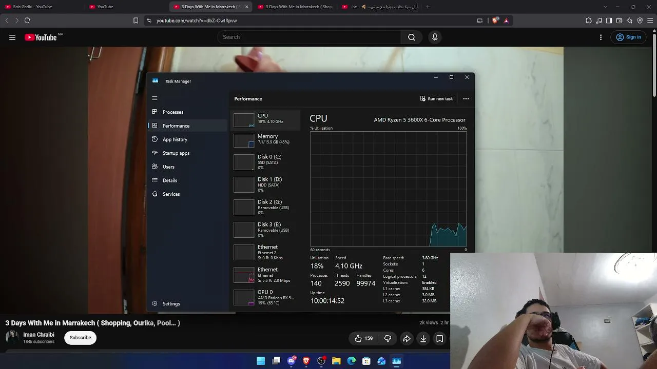Click Run new task in Task Manager
Image resolution: width=657 pixels, height=369 pixels.
coord(436,98)
